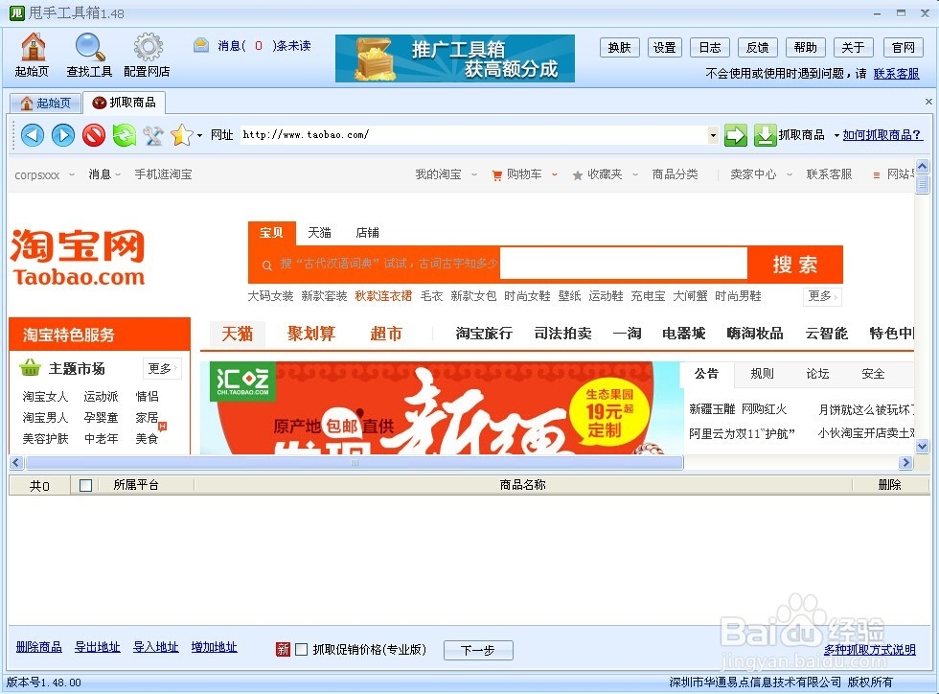Screen dimensions: 939x694
Task: Click the red 新 badge icon
Action: pos(283,649)
